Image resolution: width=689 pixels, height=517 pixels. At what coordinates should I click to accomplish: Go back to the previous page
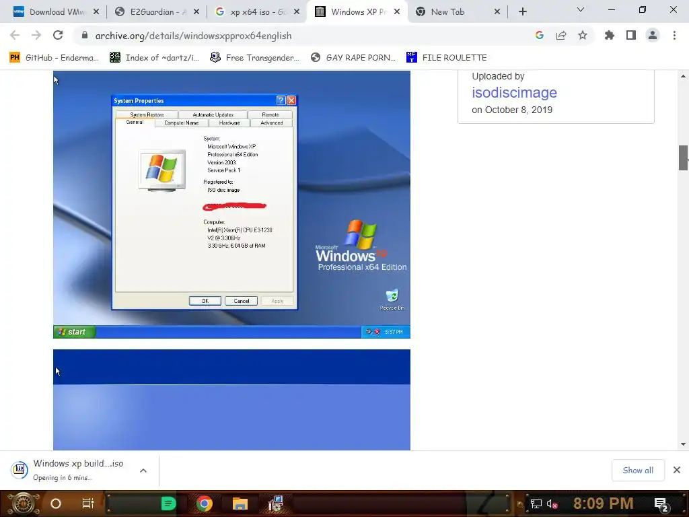pyautogui.click(x=15, y=35)
